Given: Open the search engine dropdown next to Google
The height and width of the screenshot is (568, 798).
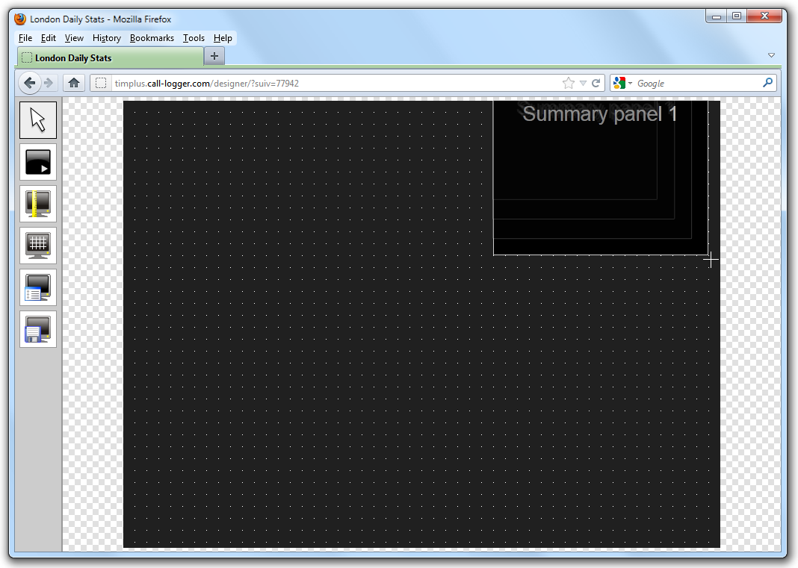Looking at the screenshot, I should pos(628,83).
